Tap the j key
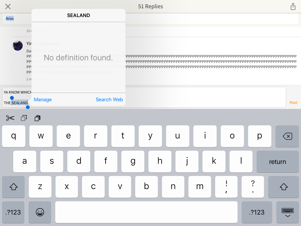Viewport: 301px width, 226px height. (187, 162)
